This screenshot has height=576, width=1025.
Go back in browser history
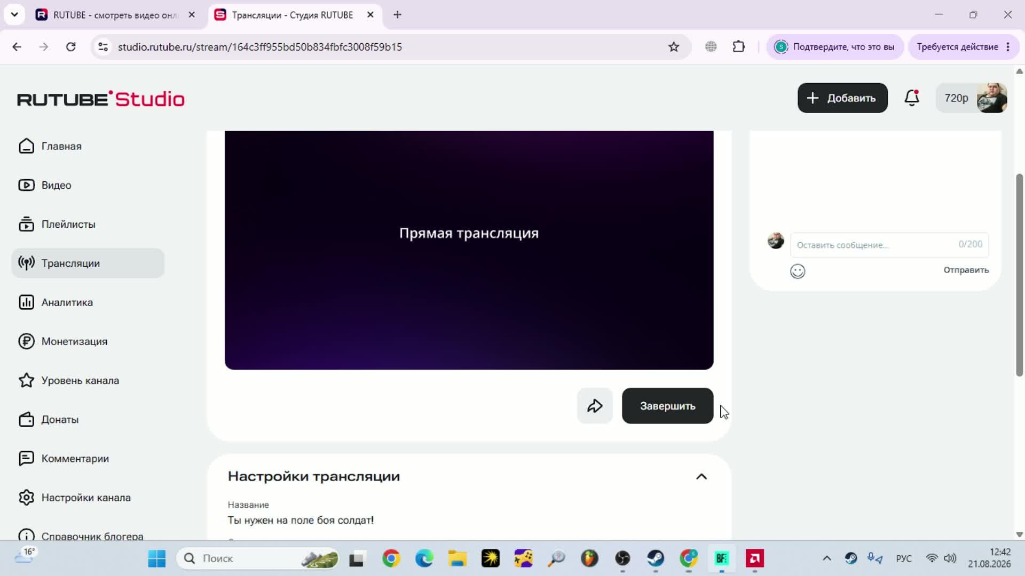pos(17,47)
